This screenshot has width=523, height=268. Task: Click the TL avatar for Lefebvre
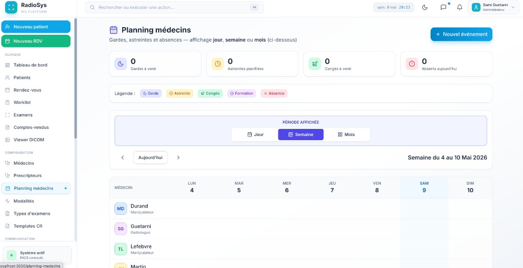121,249
